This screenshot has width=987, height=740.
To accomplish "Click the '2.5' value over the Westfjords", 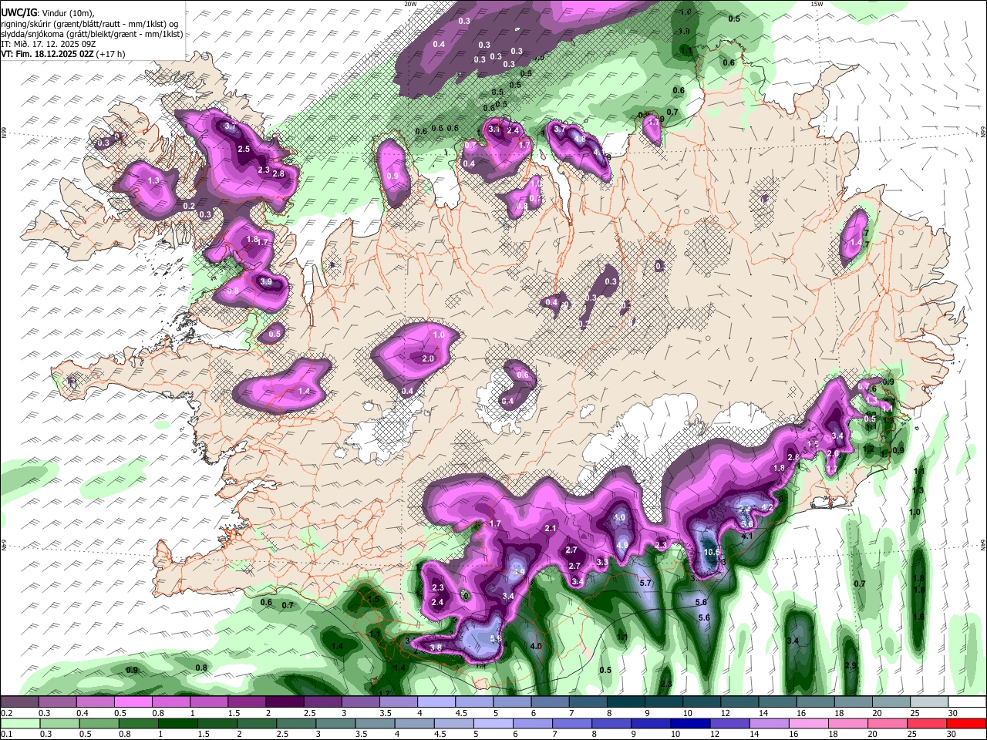I will 244,149.
